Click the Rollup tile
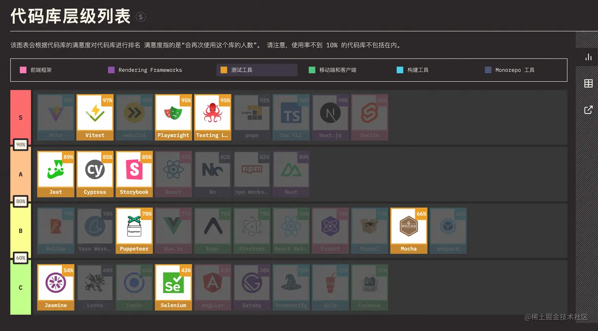Viewport: 598px width, 331px height. pyautogui.click(x=56, y=231)
